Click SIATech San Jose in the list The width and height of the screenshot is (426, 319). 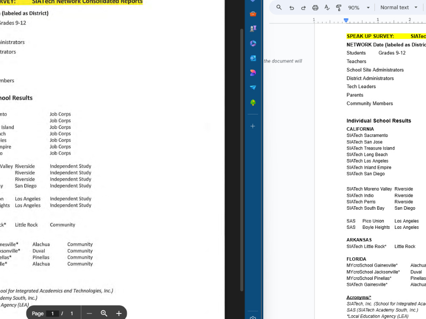tap(364, 142)
